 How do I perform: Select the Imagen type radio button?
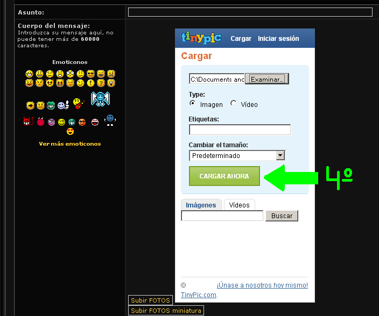(x=193, y=103)
